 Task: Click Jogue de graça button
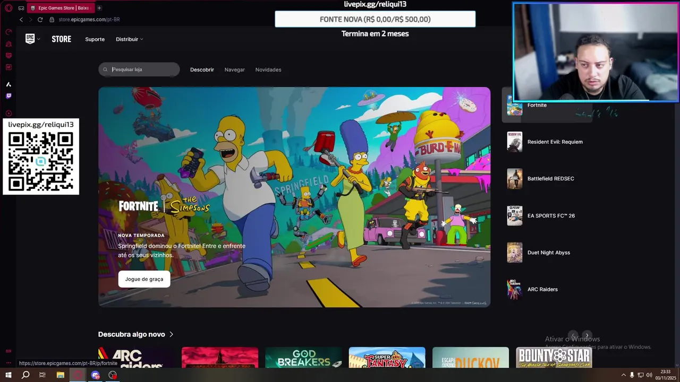point(144,279)
